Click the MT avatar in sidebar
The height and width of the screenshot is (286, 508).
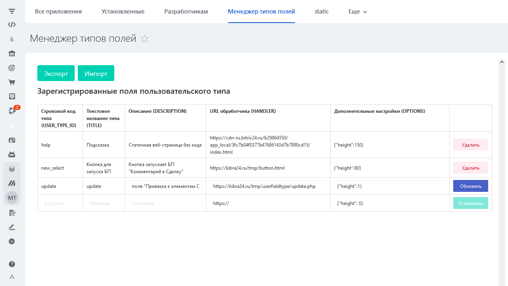(12, 198)
